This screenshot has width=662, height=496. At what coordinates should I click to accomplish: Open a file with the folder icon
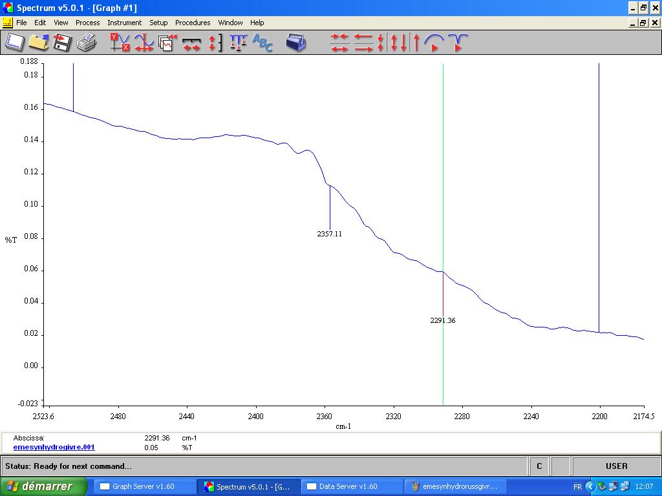tap(39, 43)
